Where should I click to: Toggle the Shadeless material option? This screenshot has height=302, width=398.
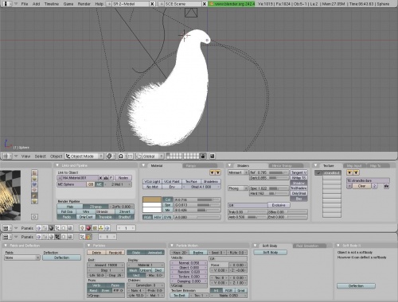click(x=211, y=181)
